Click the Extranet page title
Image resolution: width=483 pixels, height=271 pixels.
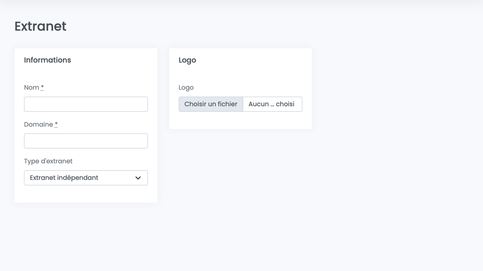40,26
